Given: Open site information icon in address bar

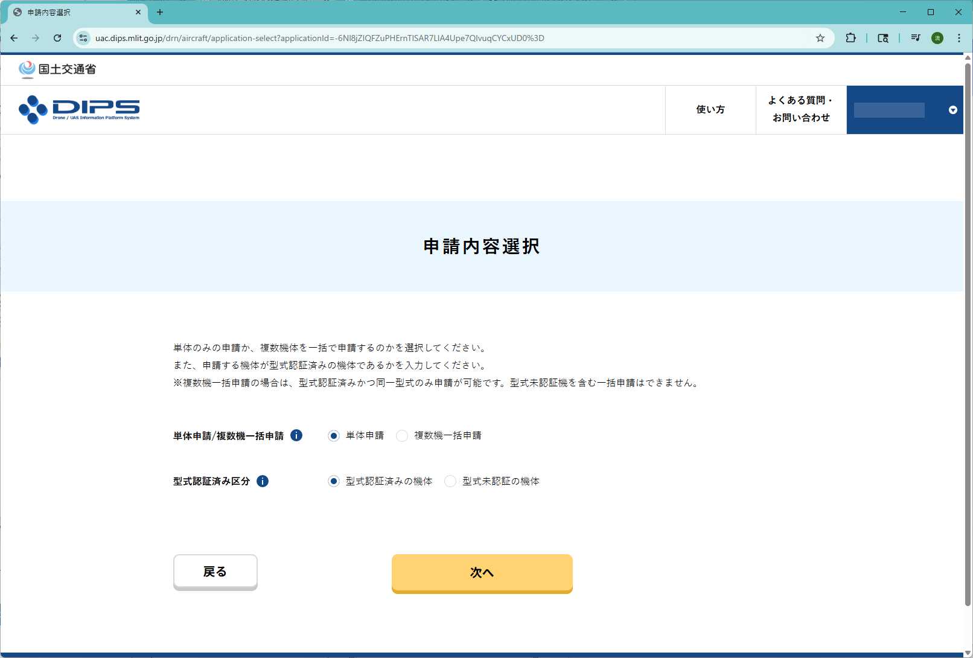Looking at the screenshot, I should (83, 38).
